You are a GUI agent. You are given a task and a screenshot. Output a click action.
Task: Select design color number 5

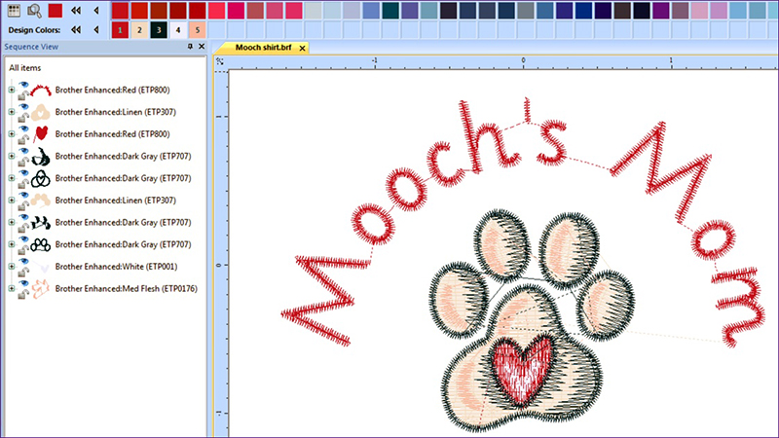pos(198,30)
